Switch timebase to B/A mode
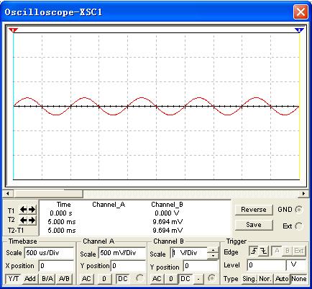The height and width of the screenshot is (289, 312). (x=47, y=279)
